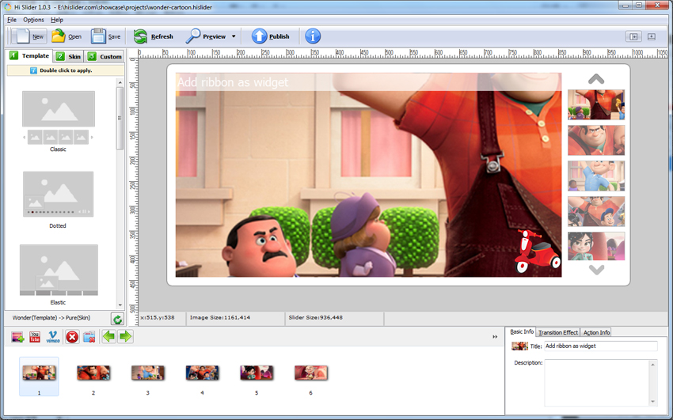Click third preview thumbnail, Felix in blue
This screenshot has height=420, width=673.
coord(596,176)
